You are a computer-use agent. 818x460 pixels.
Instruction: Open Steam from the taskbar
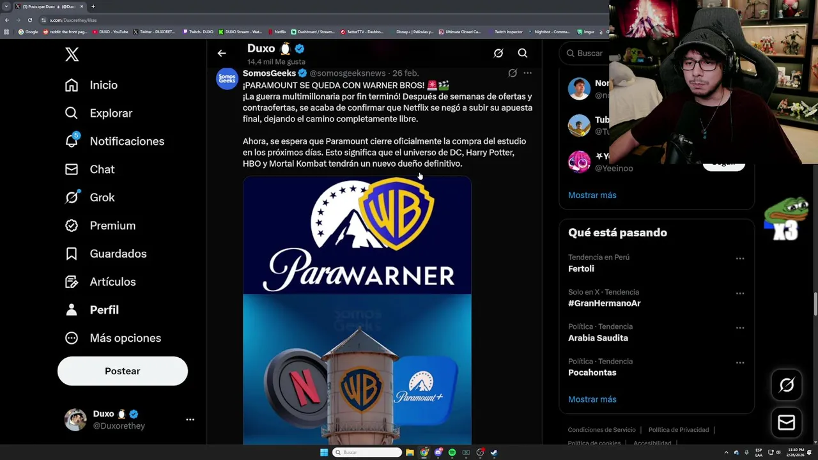[494, 452]
